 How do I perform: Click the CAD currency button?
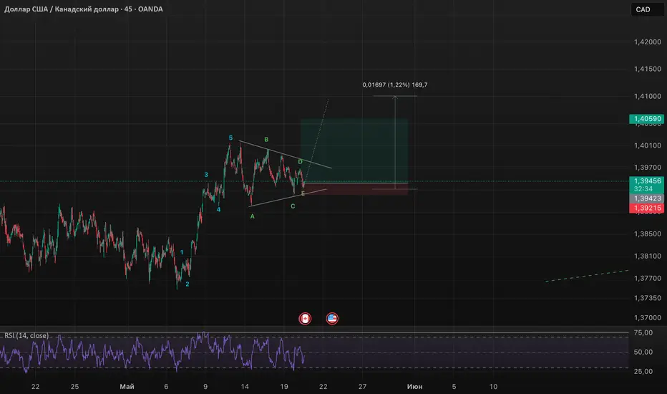647,9
